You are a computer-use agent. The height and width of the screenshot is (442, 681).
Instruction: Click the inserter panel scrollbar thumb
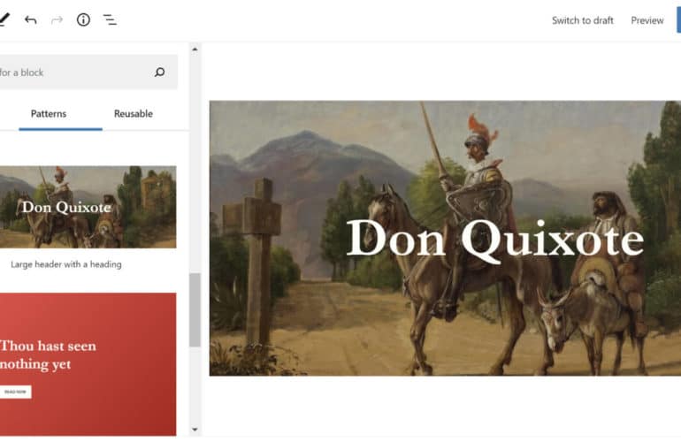coord(195,309)
